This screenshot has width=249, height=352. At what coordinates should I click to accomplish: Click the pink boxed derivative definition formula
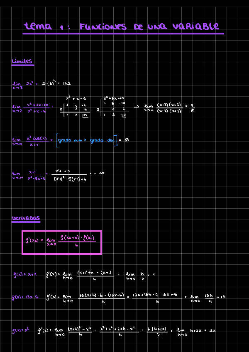point(62,242)
